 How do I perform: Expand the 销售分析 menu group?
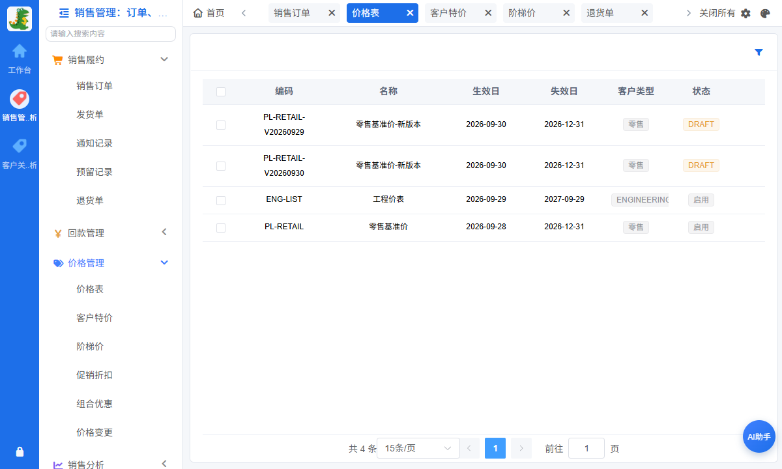[x=164, y=464]
